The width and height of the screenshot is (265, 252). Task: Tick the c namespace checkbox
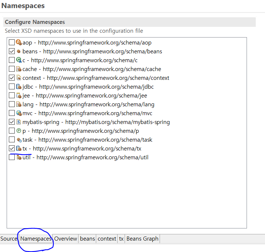click(x=12, y=60)
